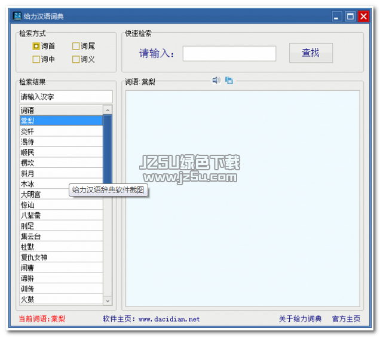
Task: Select the 词尾 search mode
Action: [x=84, y=46]
